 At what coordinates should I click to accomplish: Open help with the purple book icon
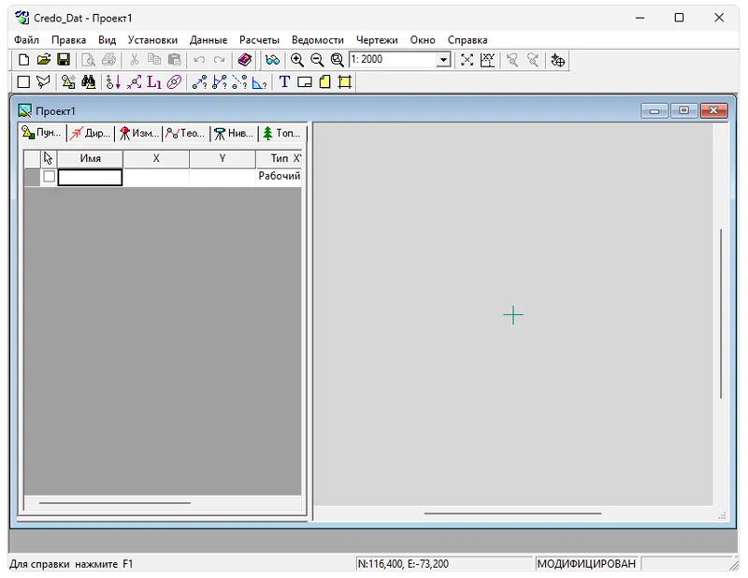click(245, 60)
